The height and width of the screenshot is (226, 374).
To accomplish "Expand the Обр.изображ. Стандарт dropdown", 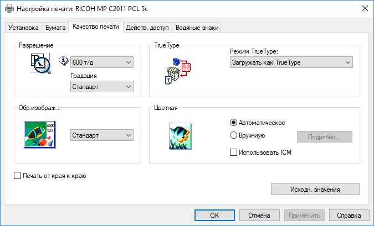I will [x=103, y=135].
